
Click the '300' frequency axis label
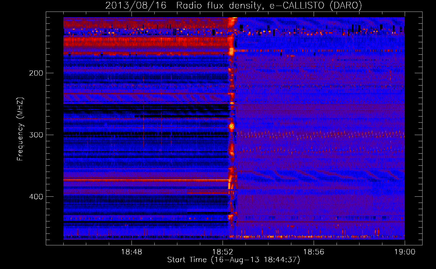tap(36, 135)
